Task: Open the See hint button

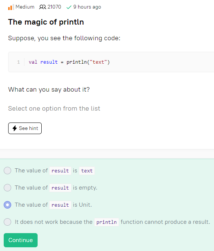Action: click(25, 128)
